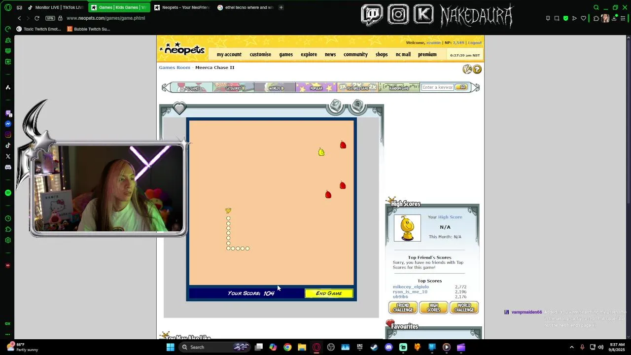
Task: Switch to Monitor LIVE TikTok tab
Action: click(56, 7)
